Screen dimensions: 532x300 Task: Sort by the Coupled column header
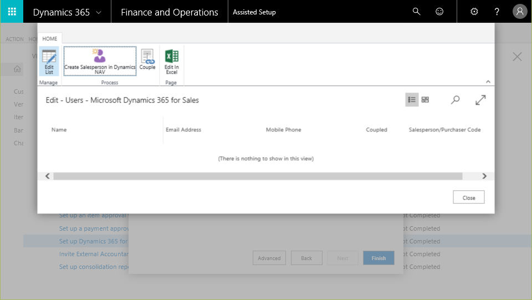pos(376,130)
